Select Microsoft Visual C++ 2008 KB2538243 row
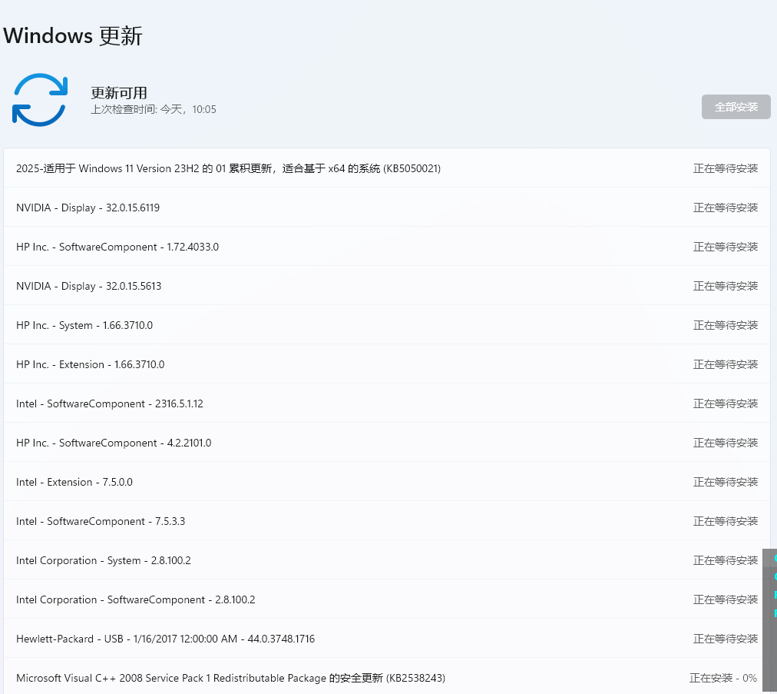Screen dimensions: 777x694 point(387,676)
